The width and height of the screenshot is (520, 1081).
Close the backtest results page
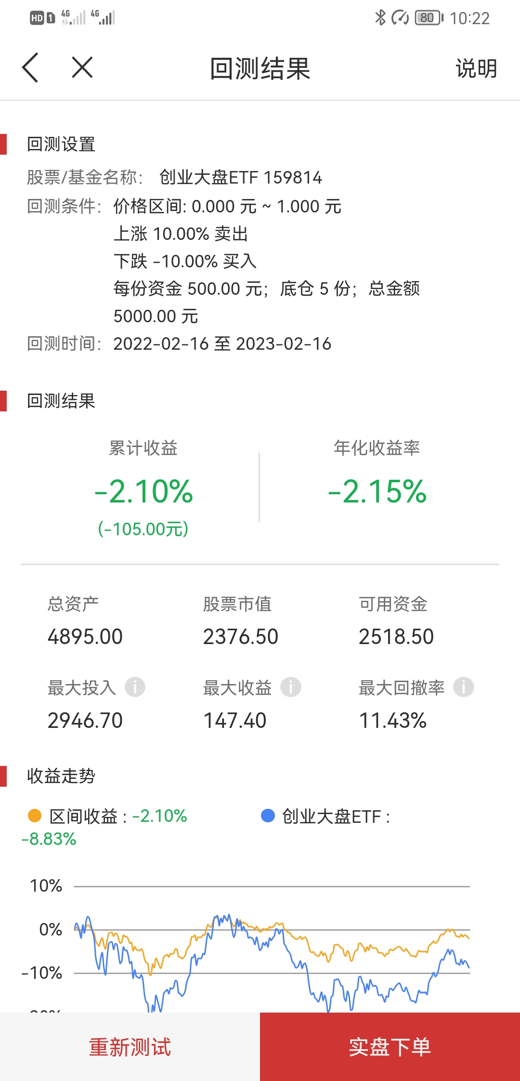click(x=82, y=67)
